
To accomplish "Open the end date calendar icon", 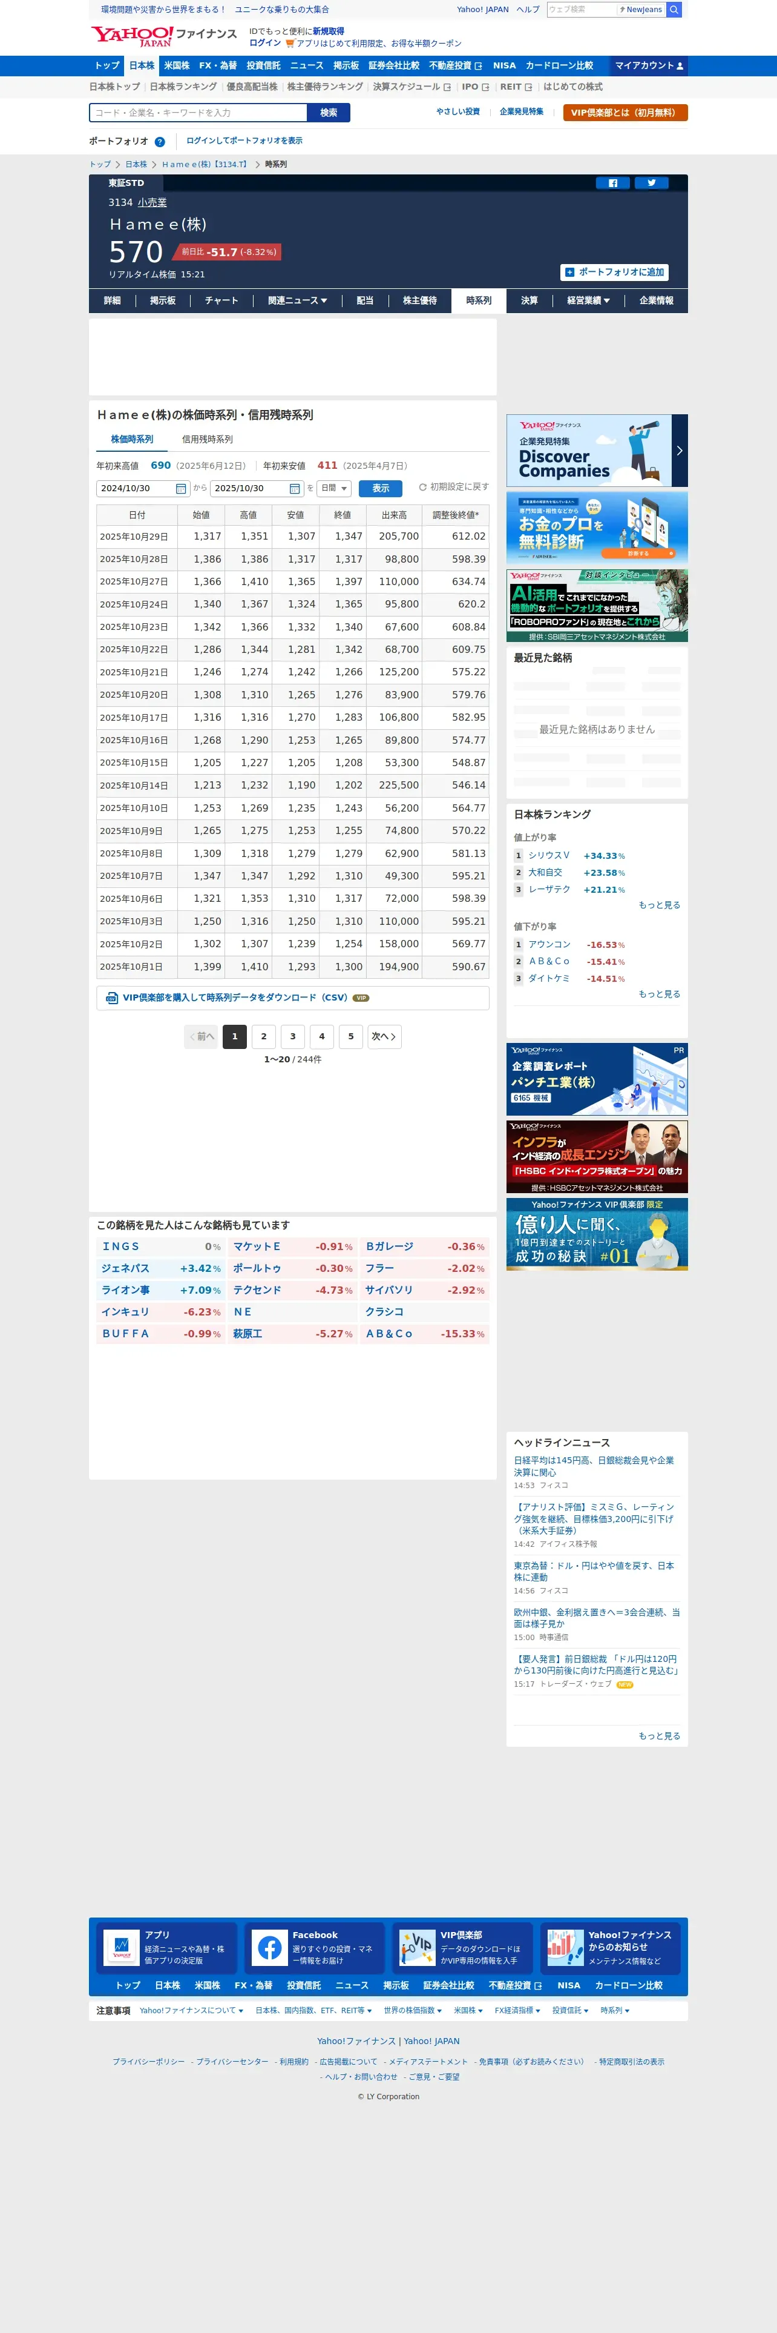I will (x=295, y=488).
